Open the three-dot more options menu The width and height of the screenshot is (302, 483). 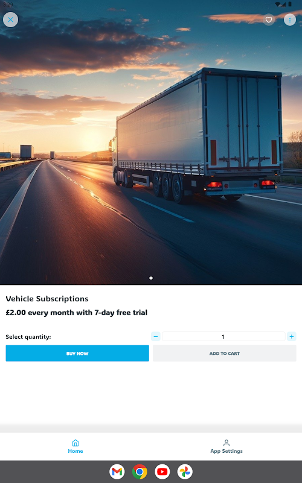pyautogui.click(x=290, y=20)
